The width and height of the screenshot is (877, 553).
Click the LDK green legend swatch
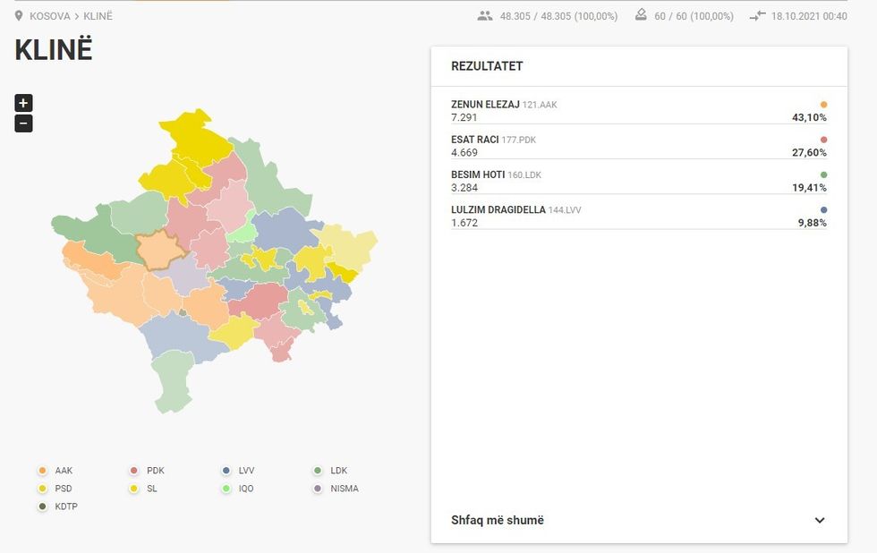(318, 471)
